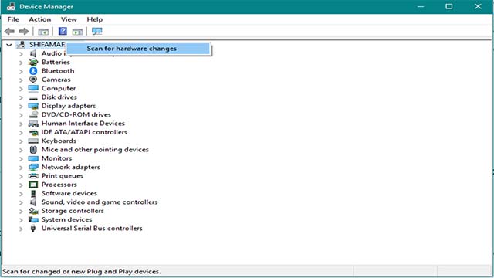494x278 pixels.
Task: Choose Scan for hardware changes context item
Action: point(138,49)
